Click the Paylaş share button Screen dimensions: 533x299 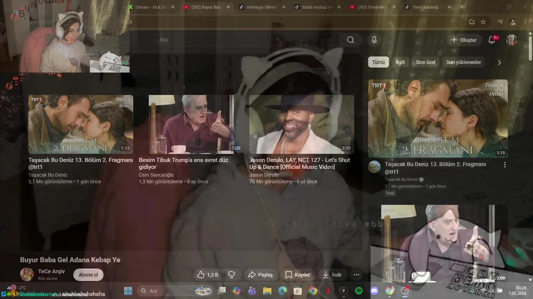click(260, 275)
